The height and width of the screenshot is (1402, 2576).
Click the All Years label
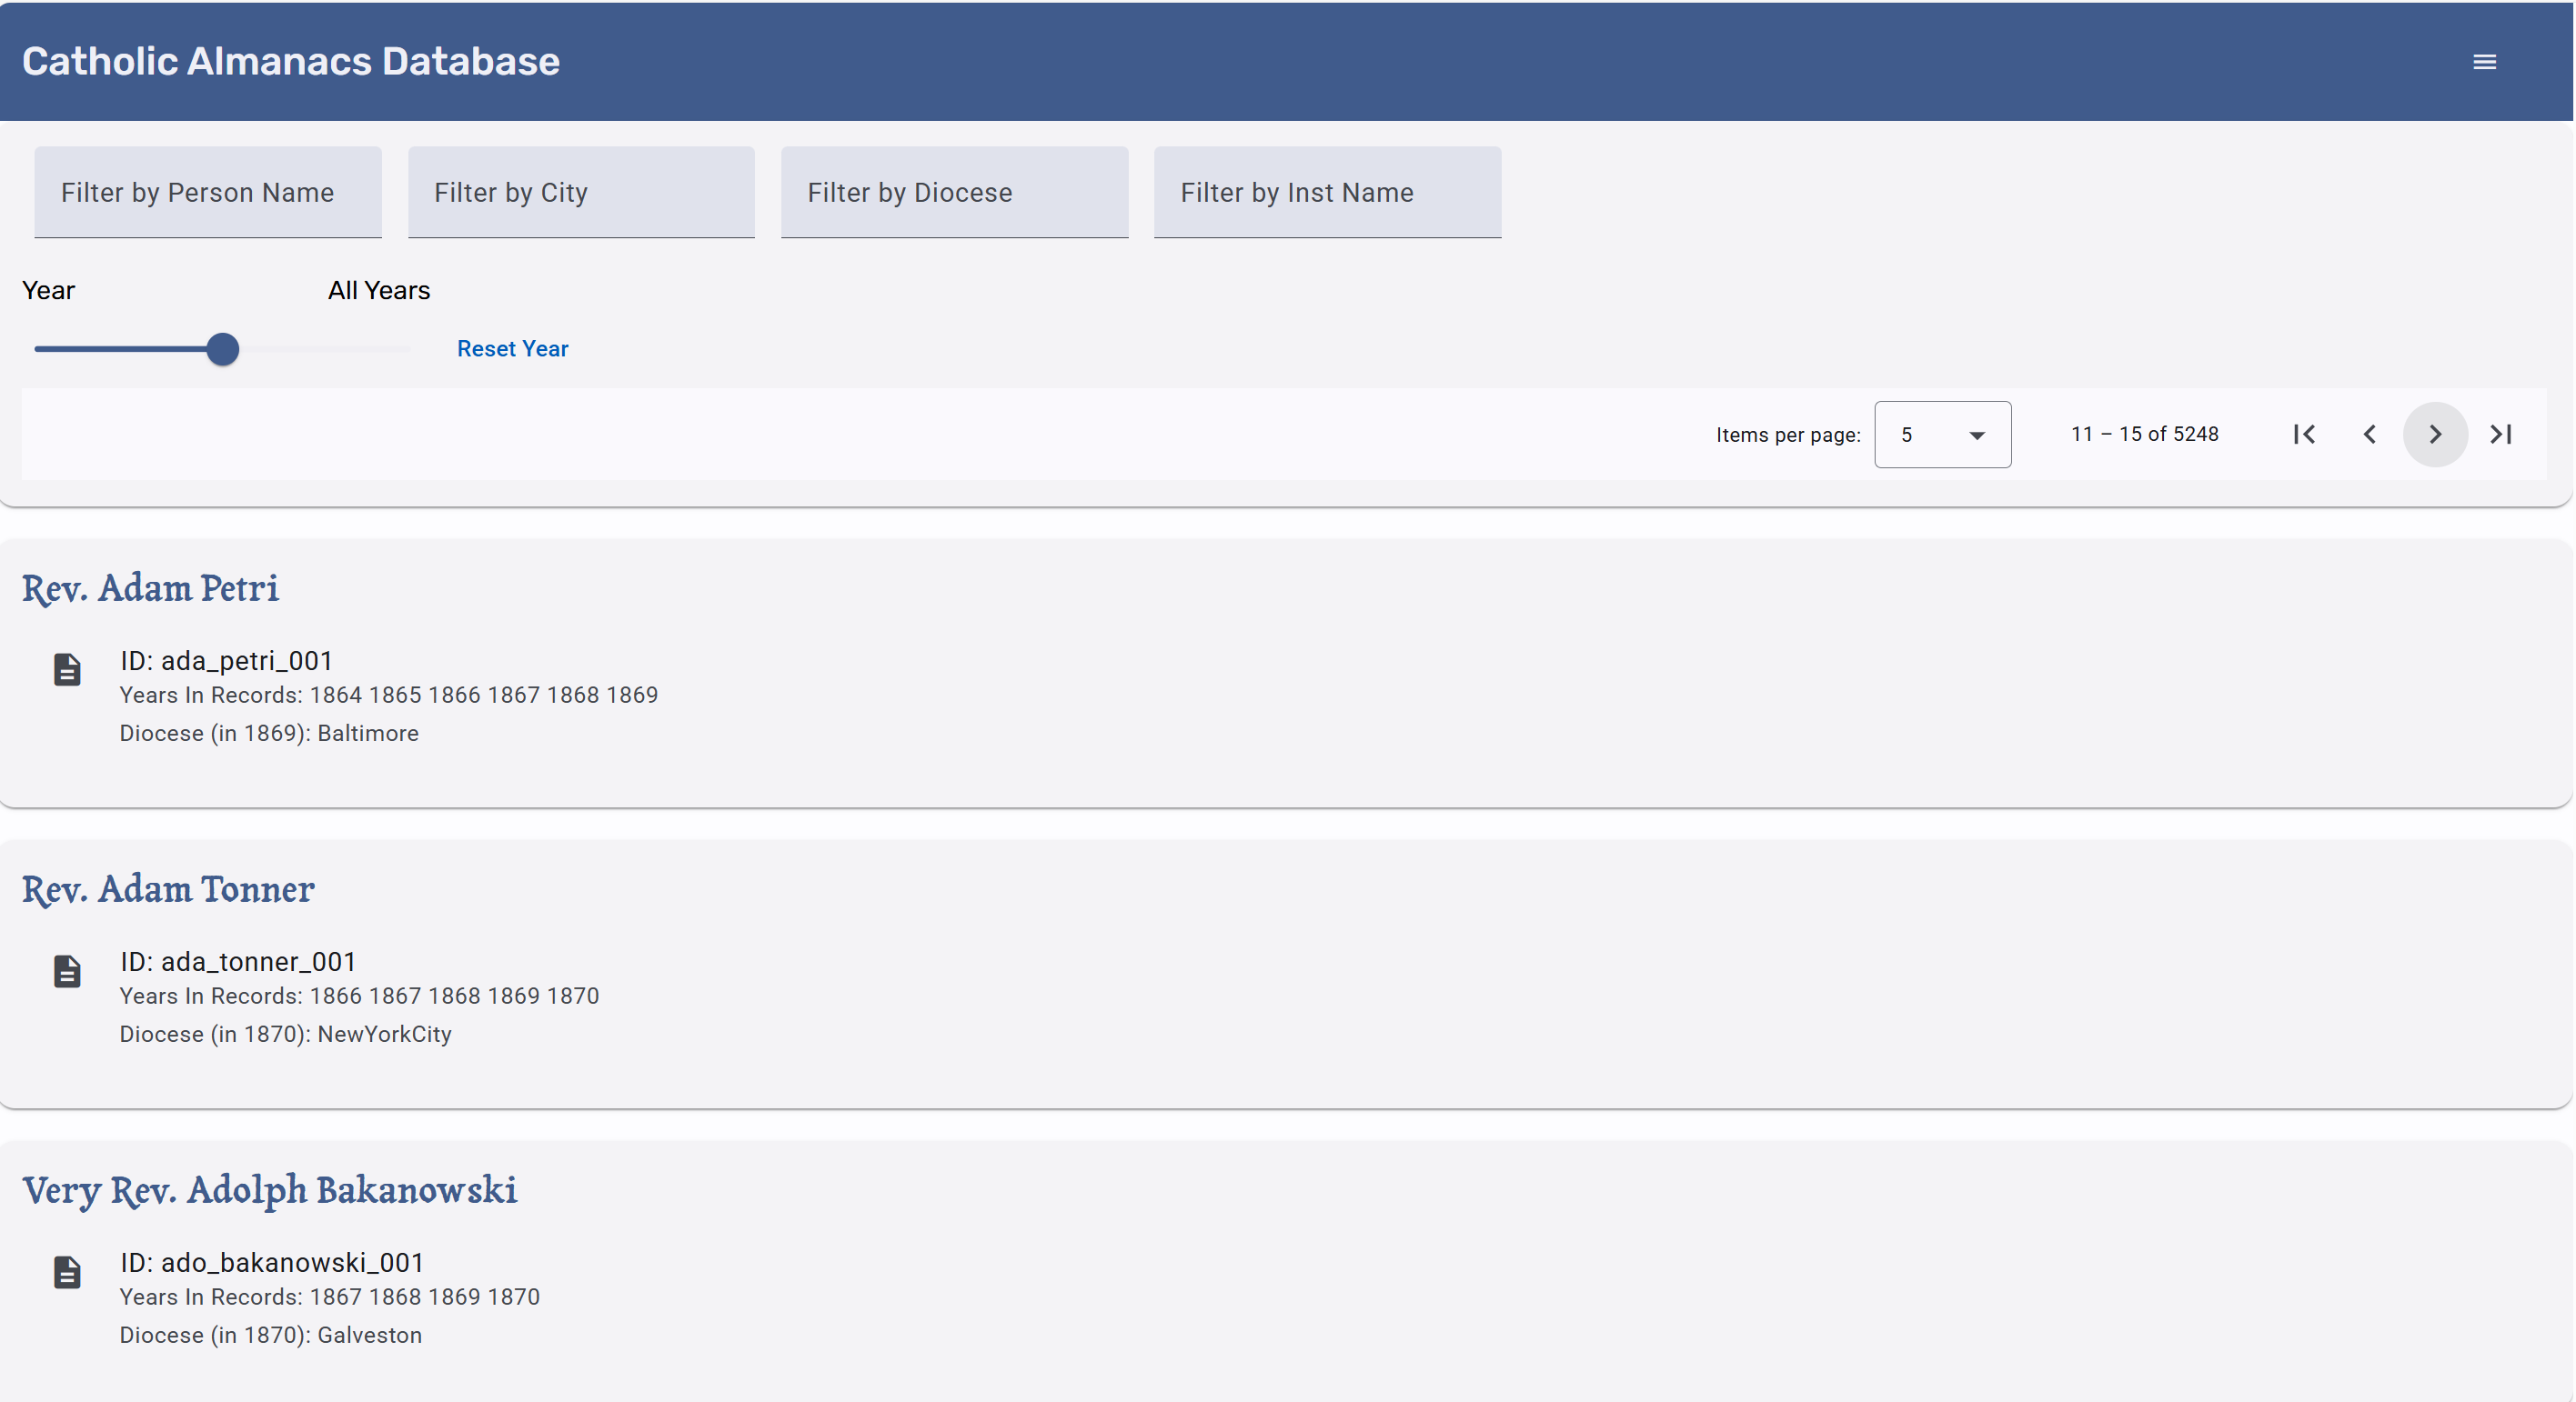(379, 290)
